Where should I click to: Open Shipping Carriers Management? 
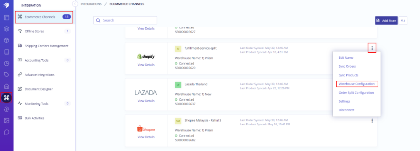[x=44, y=46]
